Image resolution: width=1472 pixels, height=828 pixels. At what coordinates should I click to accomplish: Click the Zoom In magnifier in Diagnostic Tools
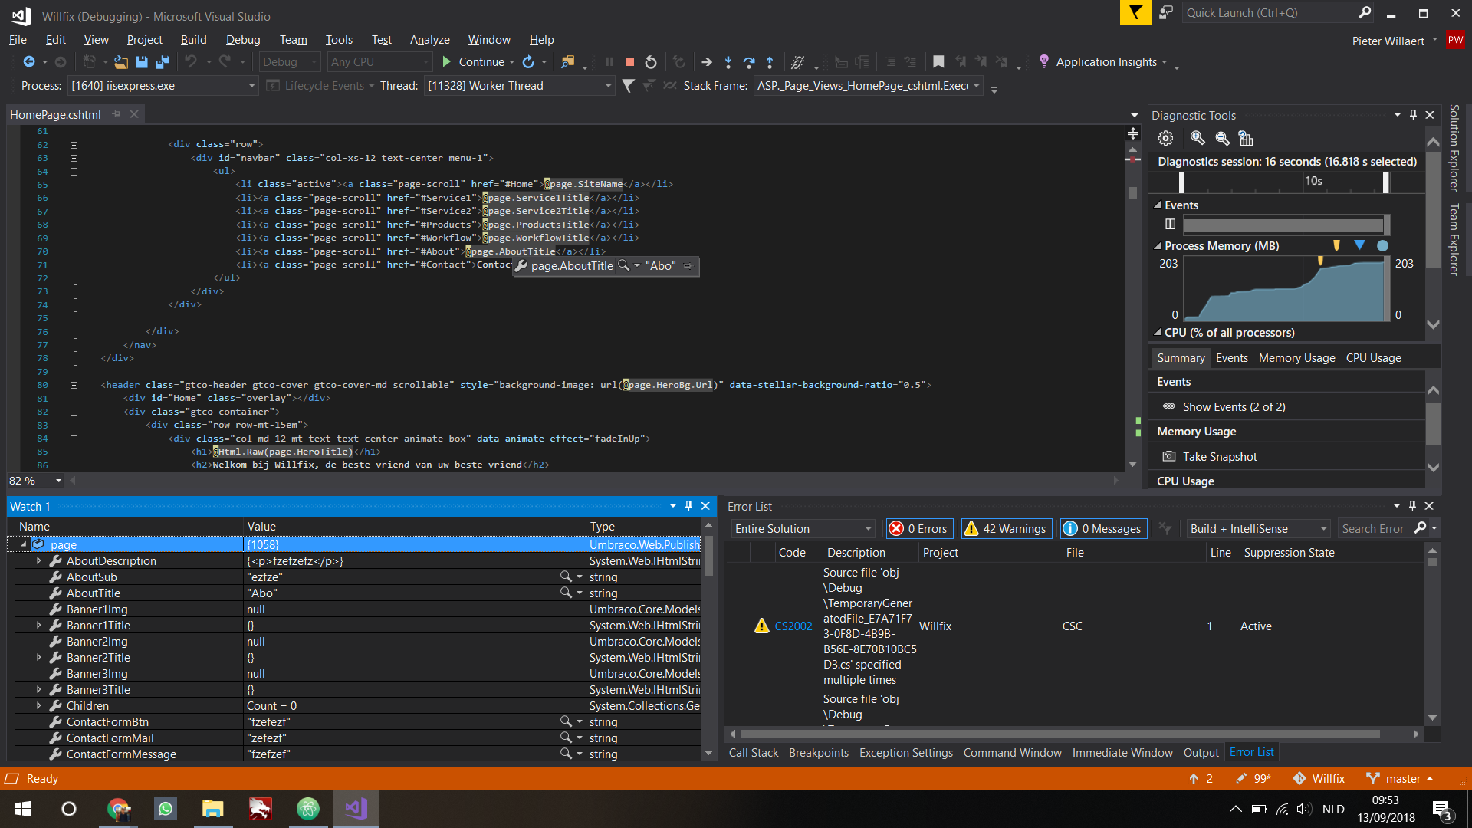click(x=1198, y=138)
